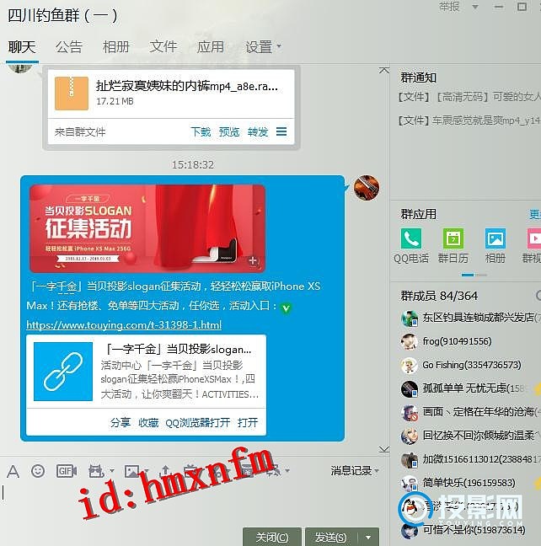The height and width of the screenshot is (546, 541).
Task: Click the link card title 当贝投影slogan
Action: 178,349
